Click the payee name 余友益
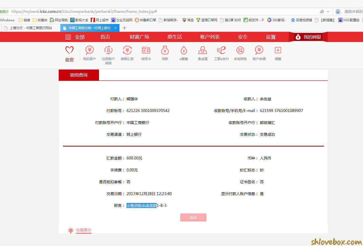 (266, 99)
